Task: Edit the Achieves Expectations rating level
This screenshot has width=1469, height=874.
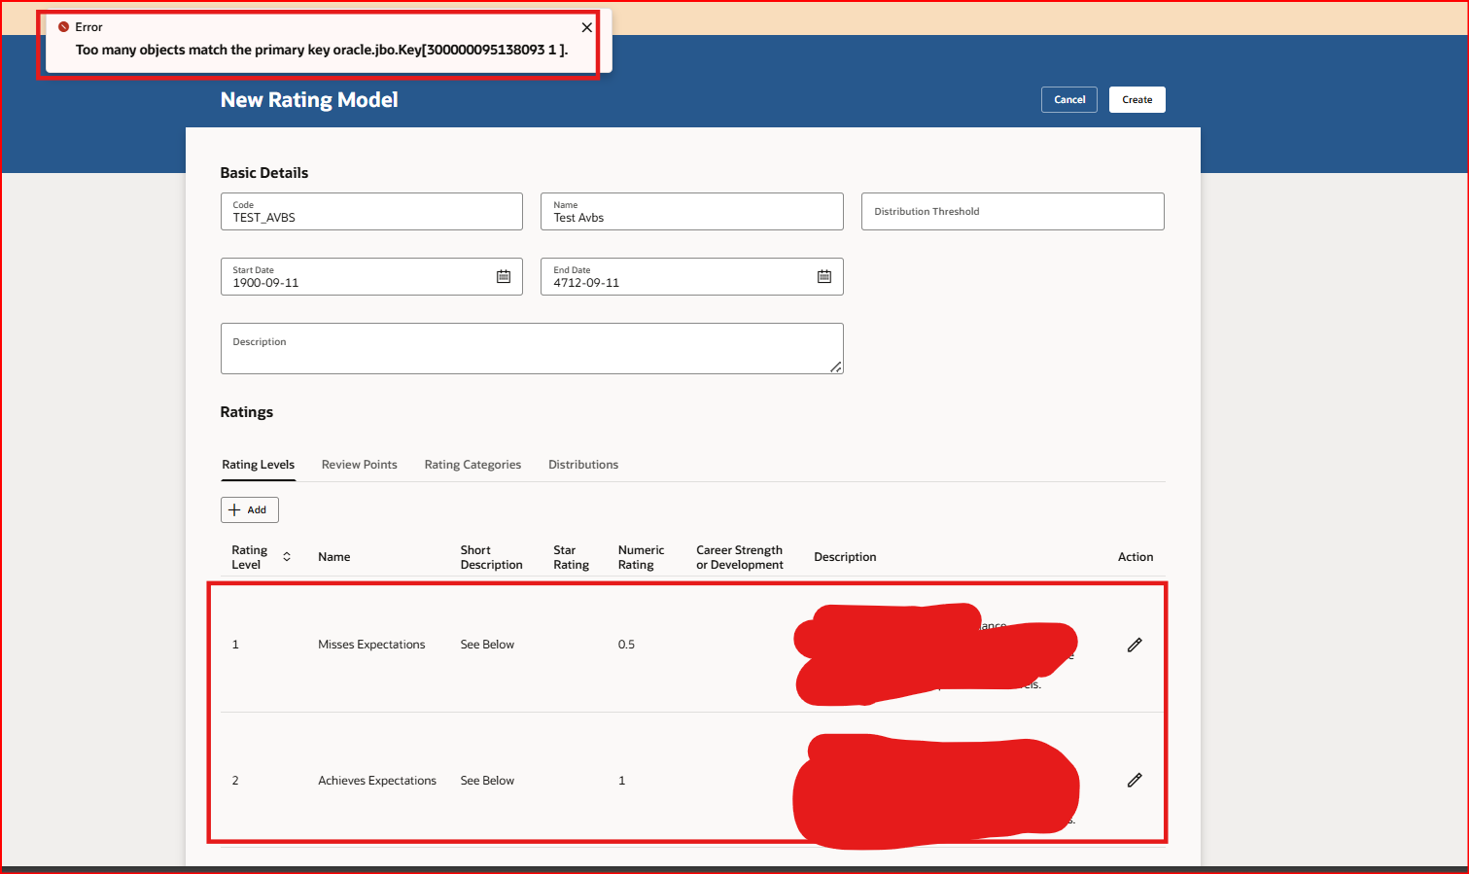Action: 1134,779
